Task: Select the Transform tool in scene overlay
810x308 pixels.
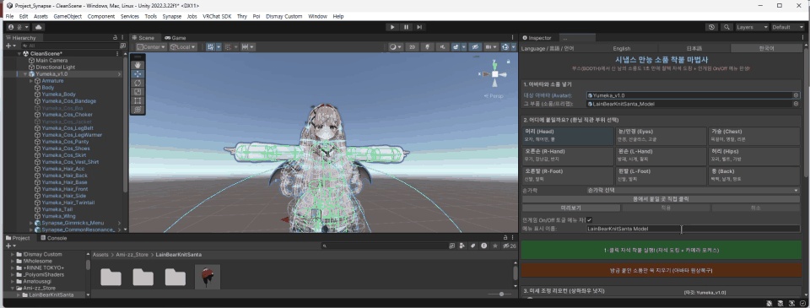Action: coord(138,110)
